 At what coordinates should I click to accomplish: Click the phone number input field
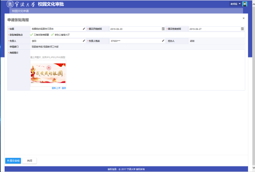135,41
